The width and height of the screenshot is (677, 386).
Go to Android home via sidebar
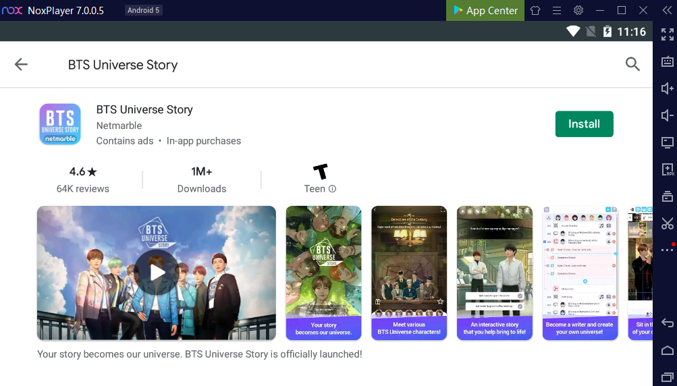pos(668,350)
